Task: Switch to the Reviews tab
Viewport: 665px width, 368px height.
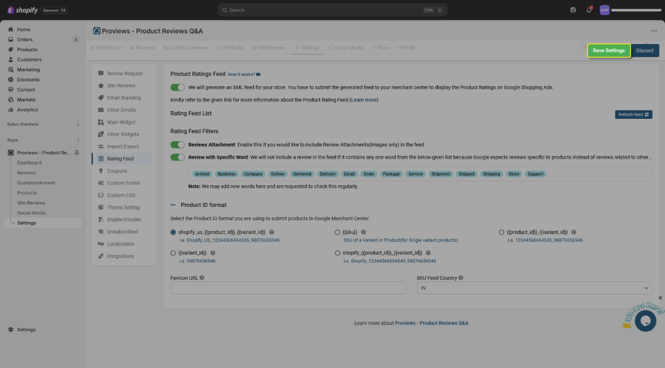Action: pyautogui.click(x=141, y=48)
